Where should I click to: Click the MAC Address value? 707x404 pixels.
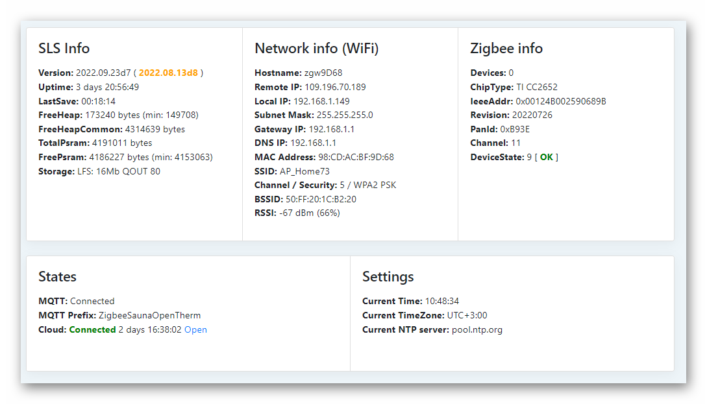(x=356, y=157)
